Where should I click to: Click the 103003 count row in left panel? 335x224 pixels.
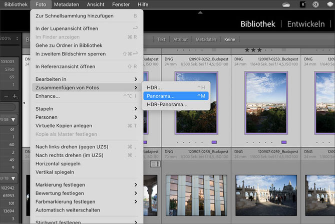tap(10, 62)
